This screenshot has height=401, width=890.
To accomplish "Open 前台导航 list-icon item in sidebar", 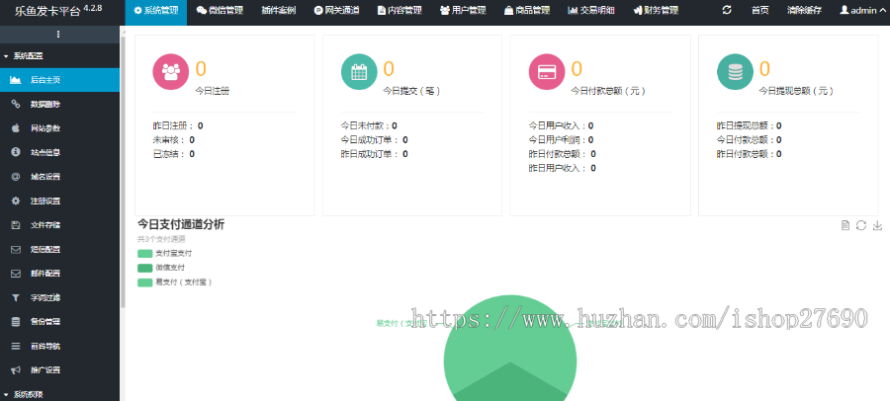I will click(59, 346).
